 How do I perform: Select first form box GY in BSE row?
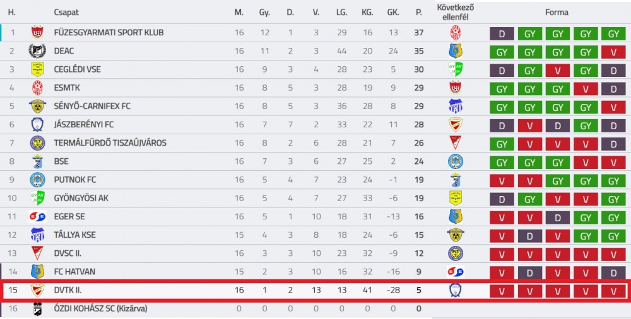(502, 163)
